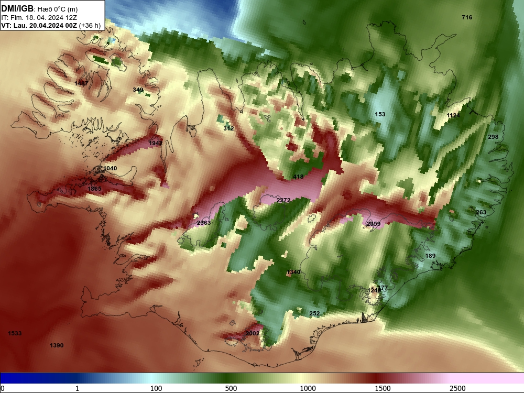Screen dimensions: 524x393
Task: Click the 1124 value label
Action: coord(453,115)
